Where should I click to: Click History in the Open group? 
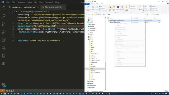point(145,10)
